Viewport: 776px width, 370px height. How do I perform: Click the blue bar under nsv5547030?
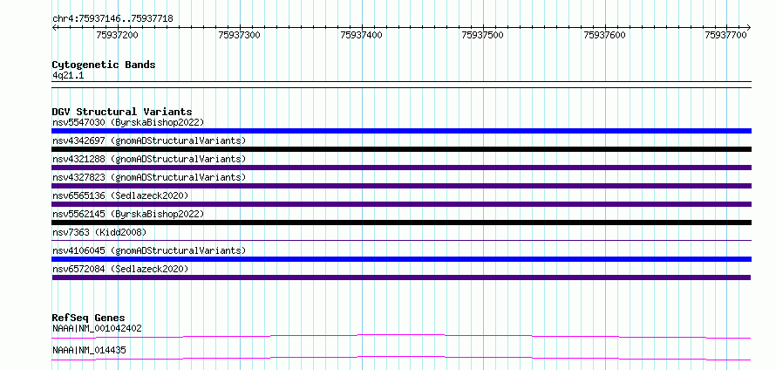pyautogui.click(x=401, y=131)
